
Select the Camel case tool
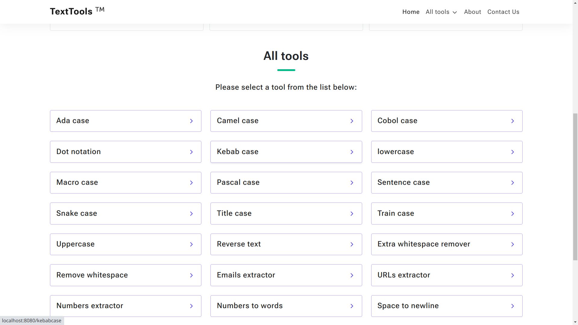(286, 121)
